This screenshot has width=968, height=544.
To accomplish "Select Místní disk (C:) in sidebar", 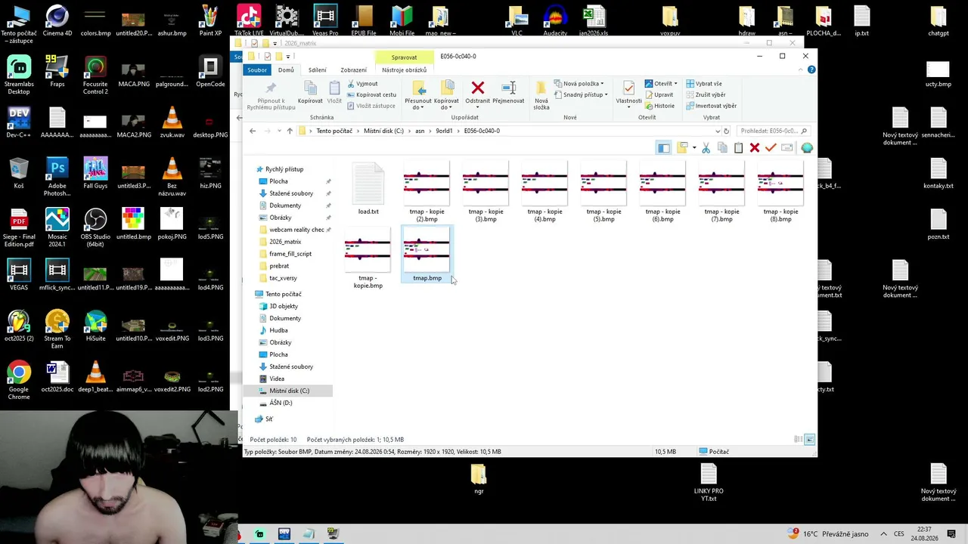I will coord(289,391).
